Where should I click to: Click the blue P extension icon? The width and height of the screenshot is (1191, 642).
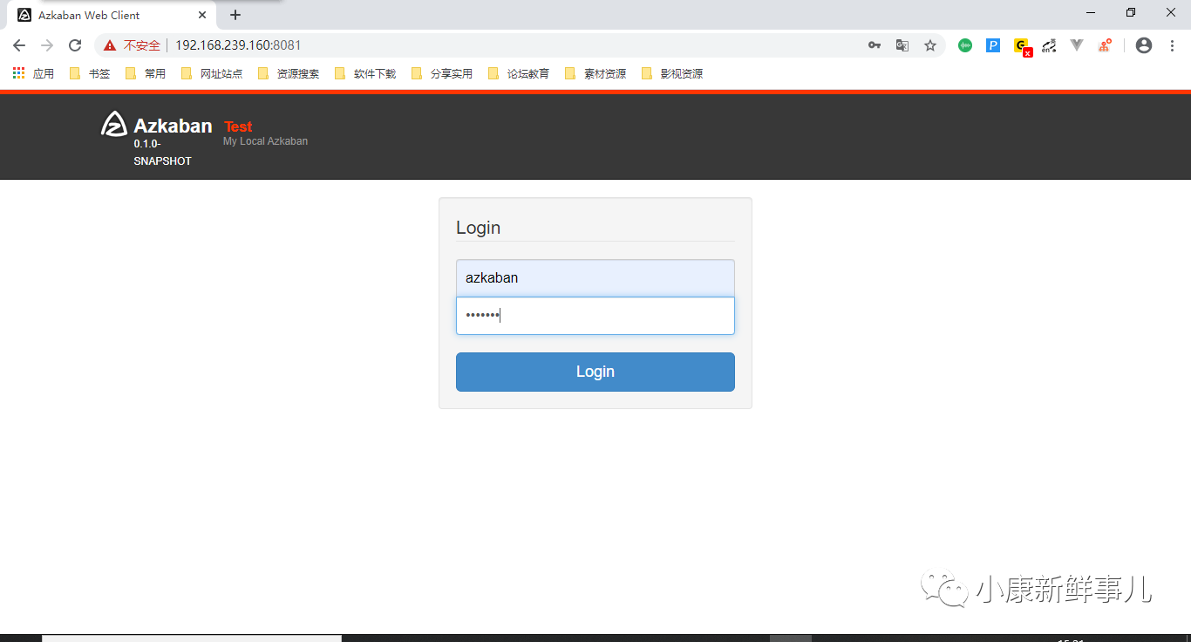pos(993,45)
